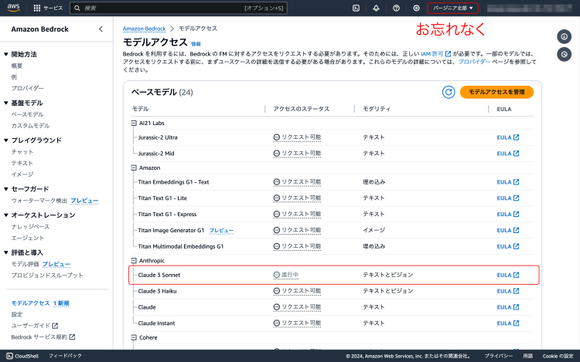580x362 pixels.
Task: Open EULA for Claude Instant
Action: [x=508, y=323]
